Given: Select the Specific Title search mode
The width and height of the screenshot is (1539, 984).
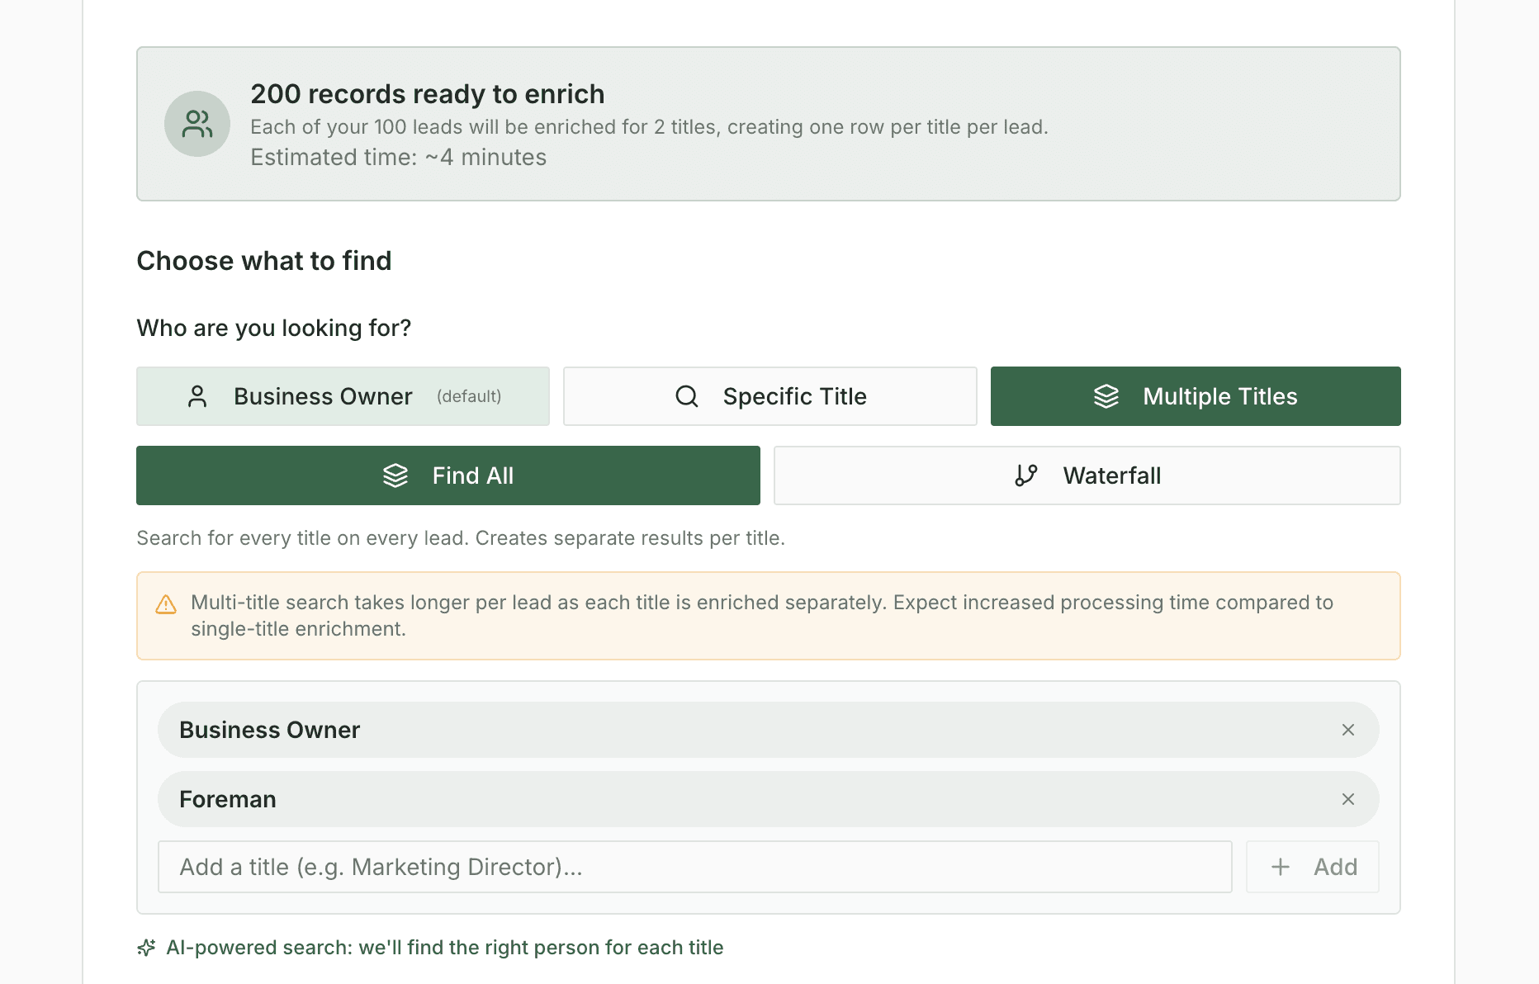Looking at the screenshot, I should (769, 396).
